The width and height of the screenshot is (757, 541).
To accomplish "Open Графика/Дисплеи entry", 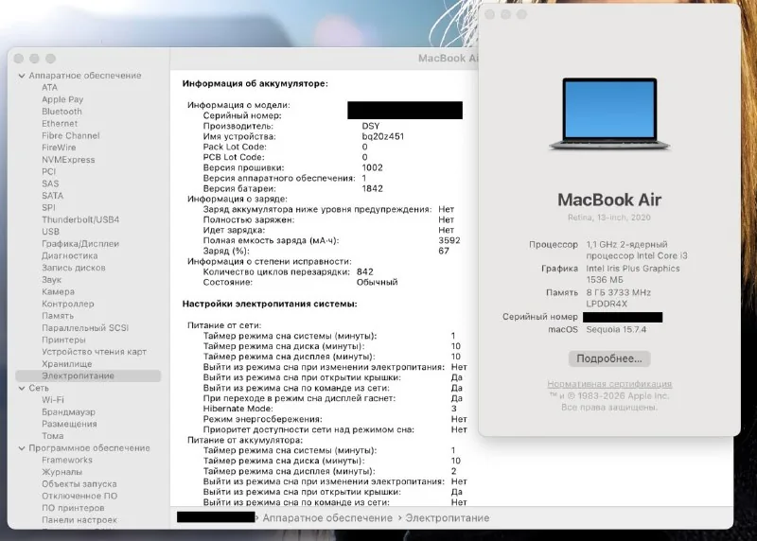I will (x=80, y=244).
